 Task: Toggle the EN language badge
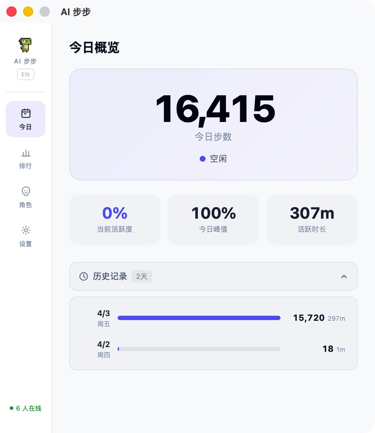(x=26, y=74)
